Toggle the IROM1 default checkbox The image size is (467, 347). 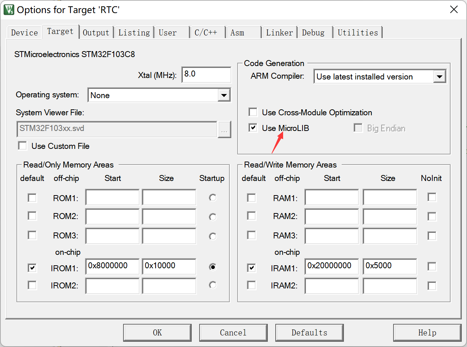[32, 268]
